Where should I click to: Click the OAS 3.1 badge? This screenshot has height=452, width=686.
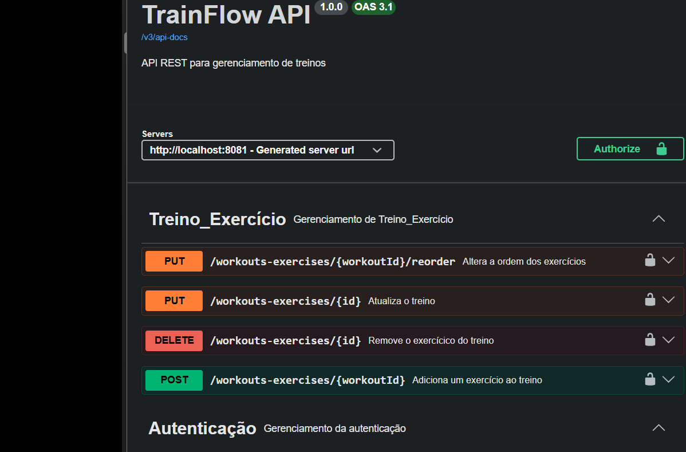[x=373, y=7]
